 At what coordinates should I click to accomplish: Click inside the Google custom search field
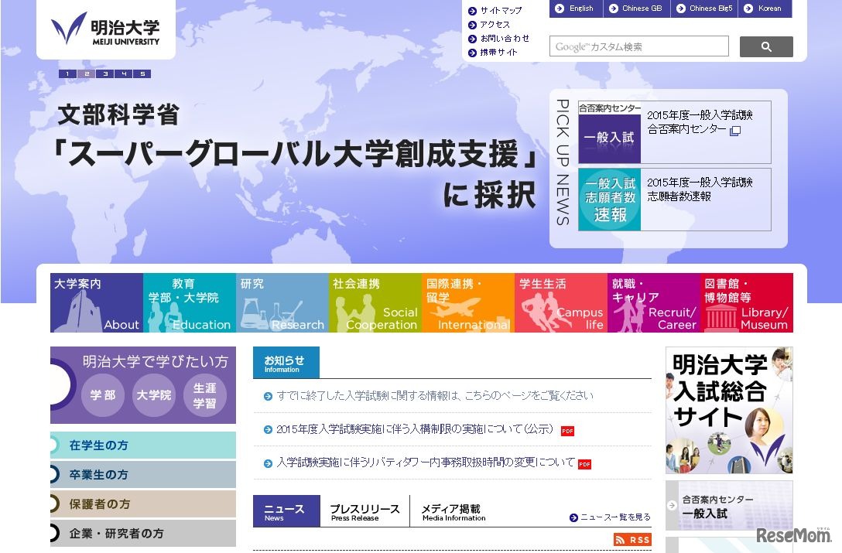coord(638,46)
